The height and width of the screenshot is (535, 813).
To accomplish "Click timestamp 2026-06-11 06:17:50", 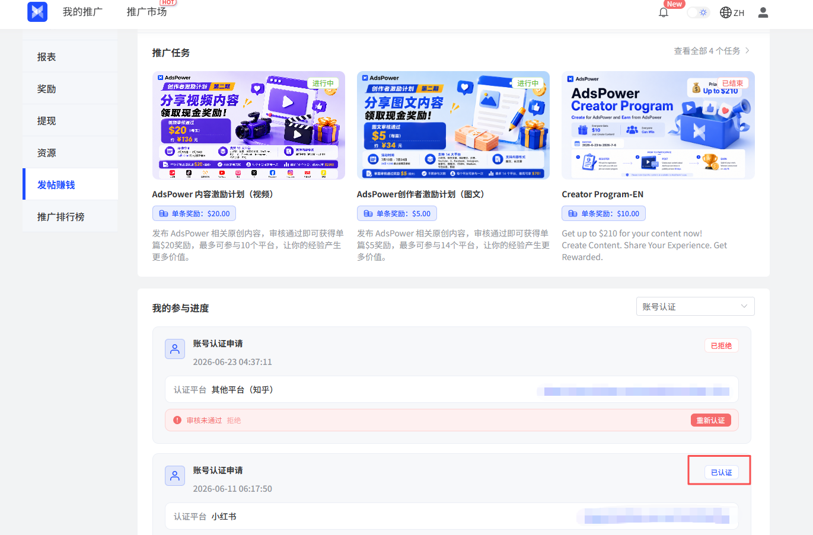I will pyautogui.click(x=232, y=489).
